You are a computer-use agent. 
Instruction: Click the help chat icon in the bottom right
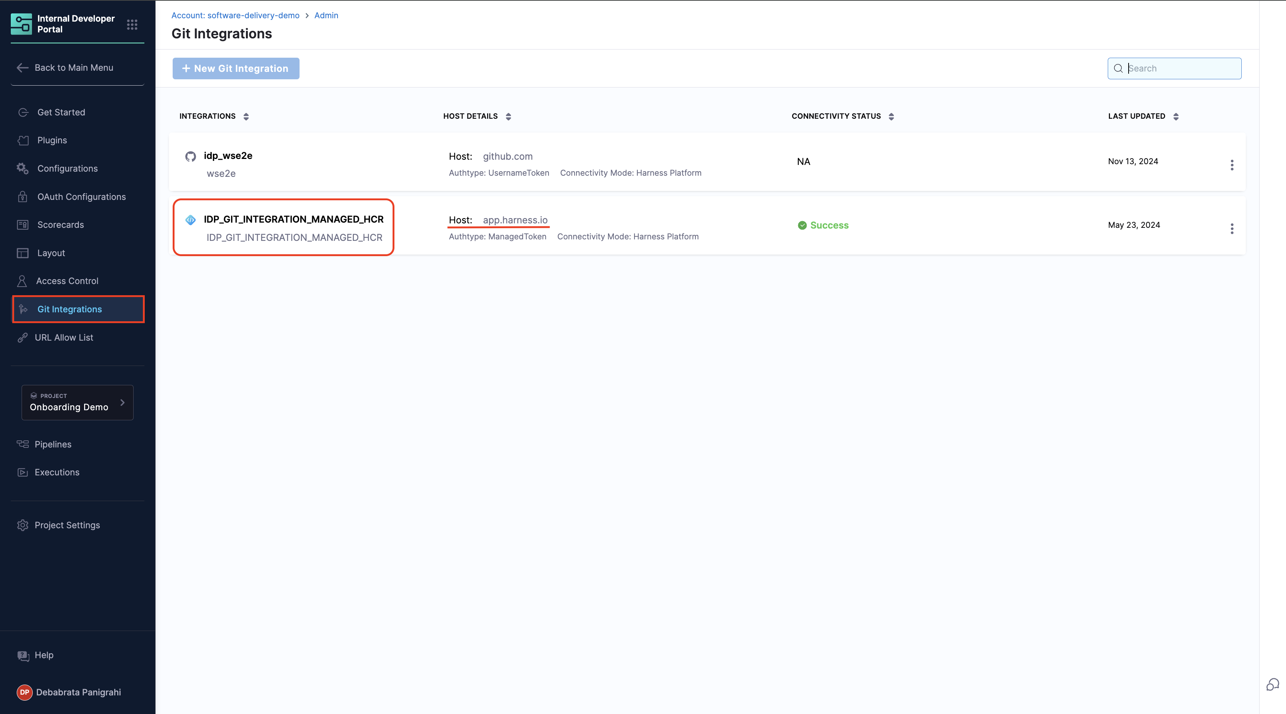coord(1273,685)
